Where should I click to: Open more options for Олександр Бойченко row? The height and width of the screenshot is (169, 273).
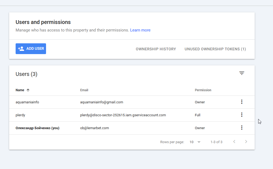click(242, 128)
